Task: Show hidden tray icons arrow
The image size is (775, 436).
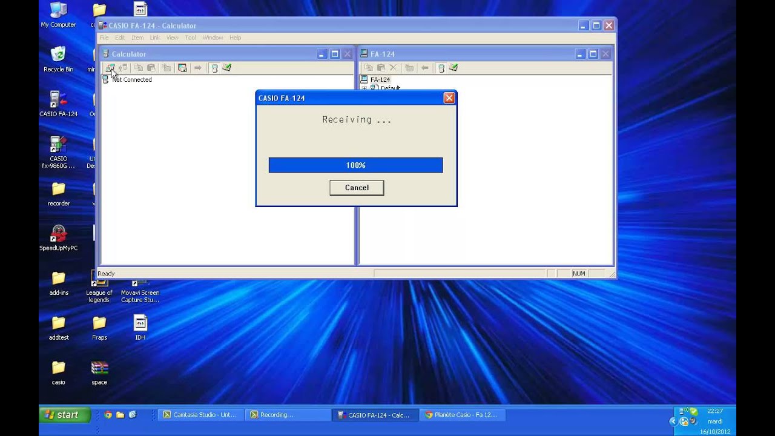Action: (673, 421)
